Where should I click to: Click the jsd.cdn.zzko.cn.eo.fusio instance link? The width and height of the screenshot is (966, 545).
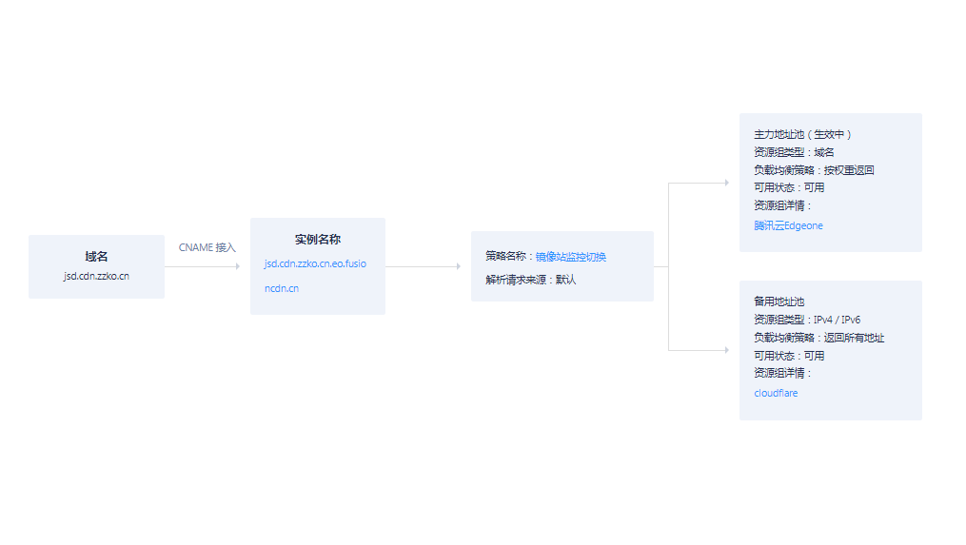coord(315,263)
